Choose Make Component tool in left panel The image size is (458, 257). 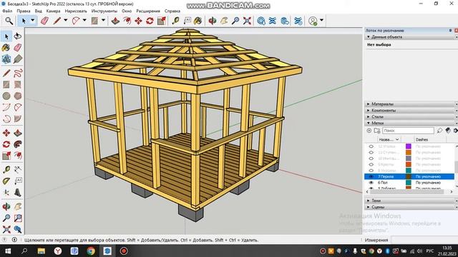[6, 59]
